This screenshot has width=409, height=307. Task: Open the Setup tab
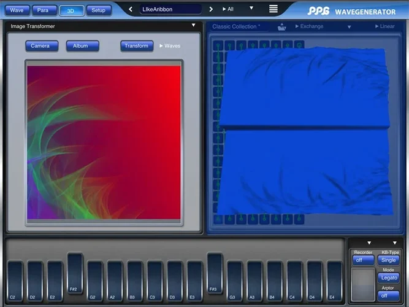[99, 10]
